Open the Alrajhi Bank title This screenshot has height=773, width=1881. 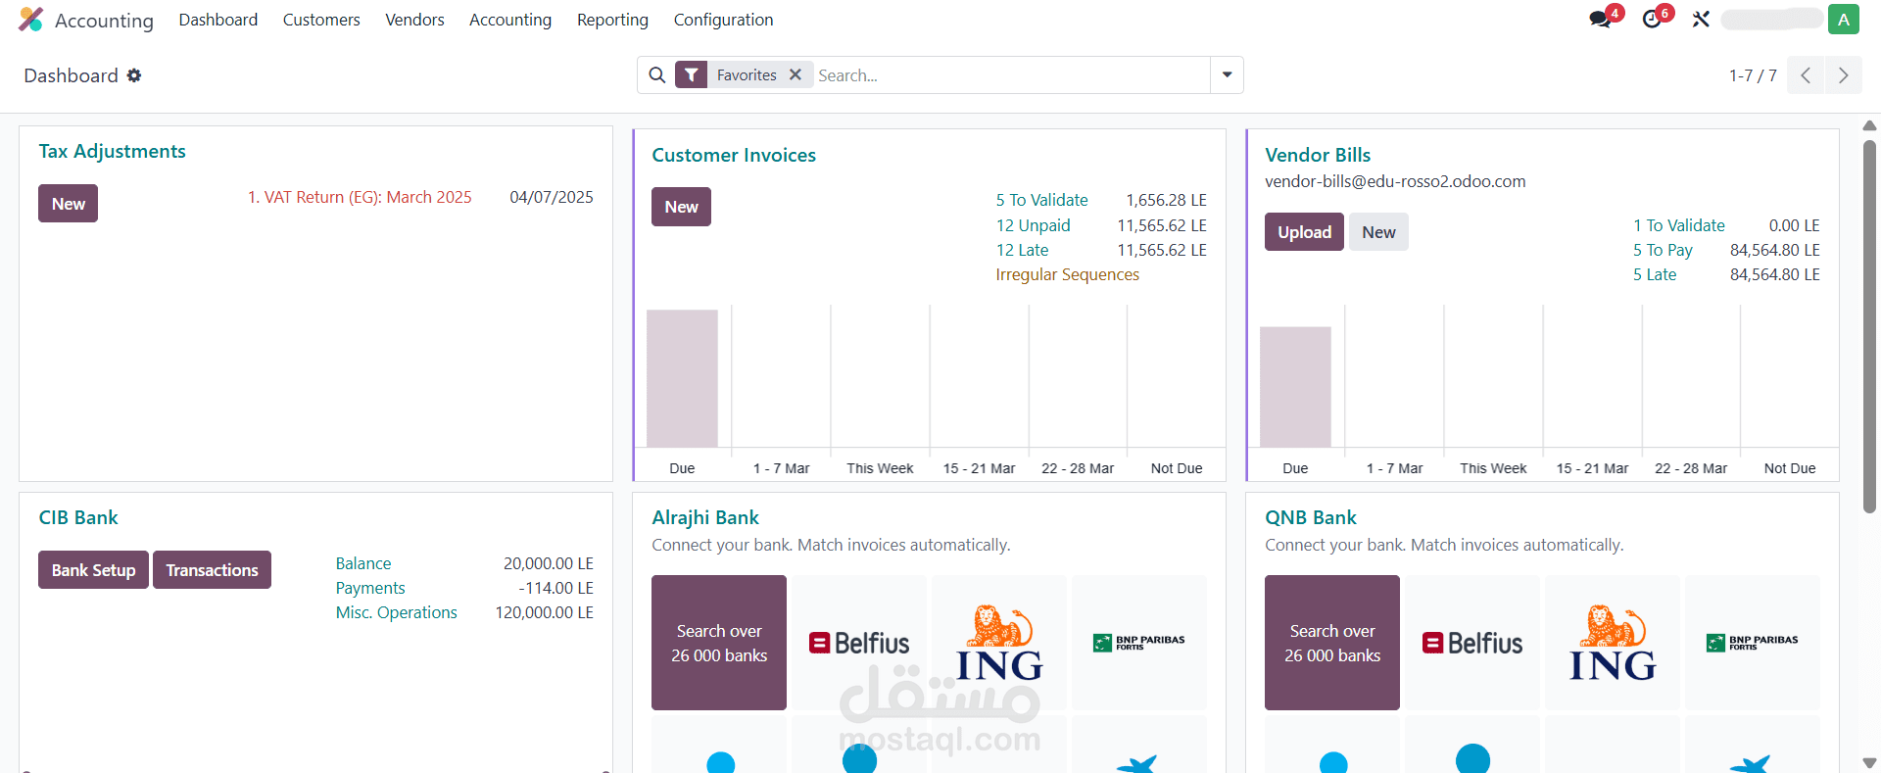pos(705,517)
